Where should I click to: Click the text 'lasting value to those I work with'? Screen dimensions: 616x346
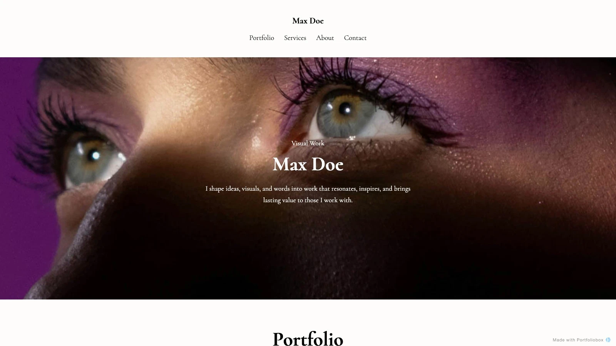(x=308, y=200)
